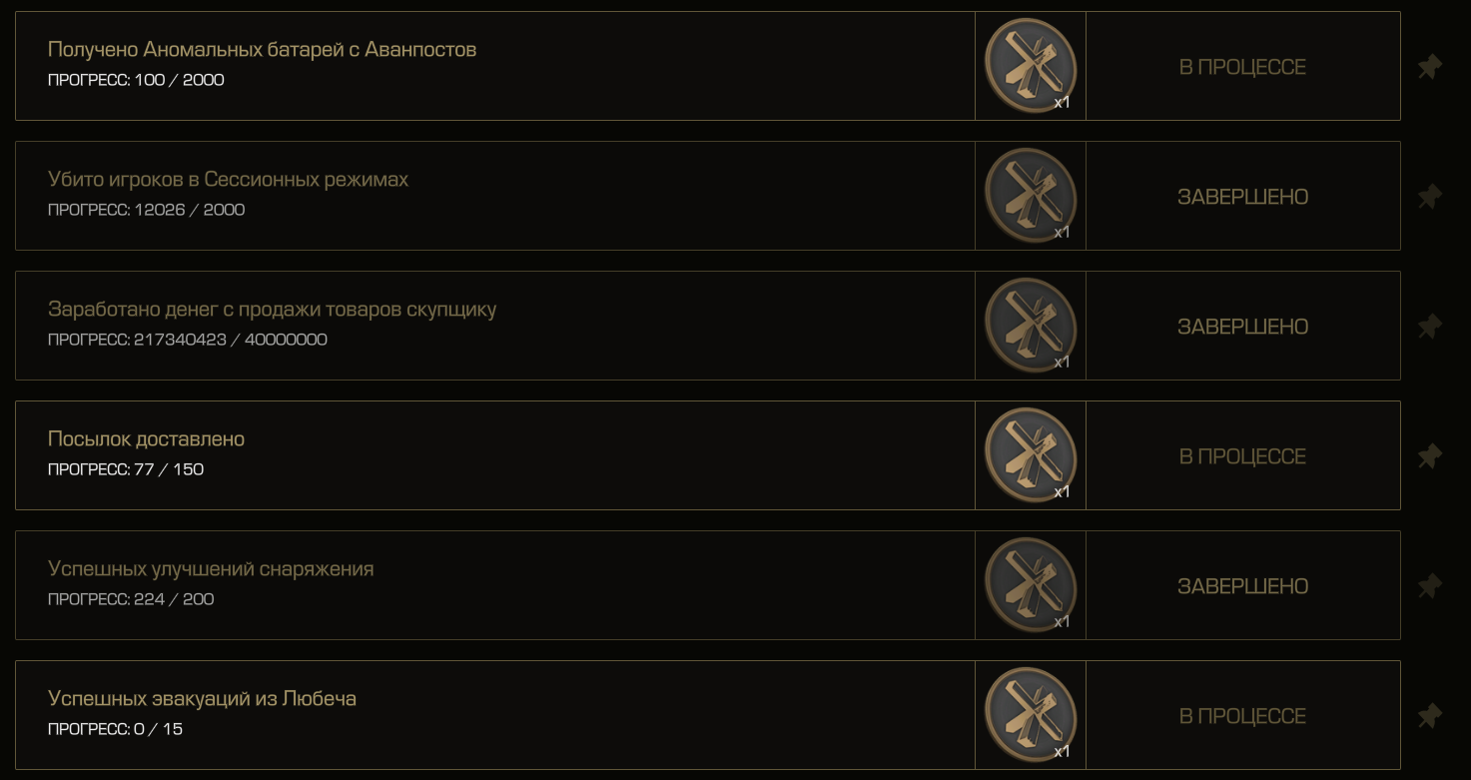The image size is (1471, 780).
Task: Click reward coin for Убито игроков achievement
Action: coord(1031,196)
